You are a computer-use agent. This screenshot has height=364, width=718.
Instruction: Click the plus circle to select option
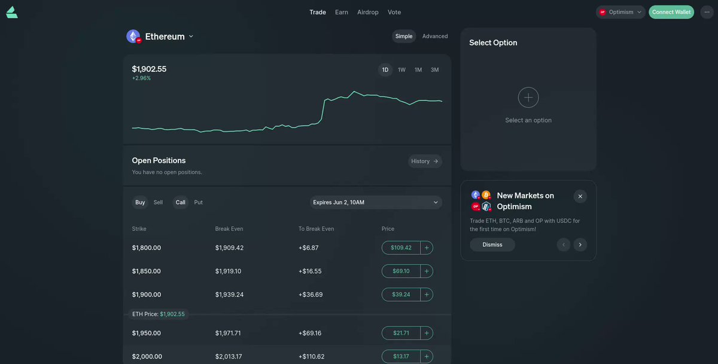click(x=528, y=97)
